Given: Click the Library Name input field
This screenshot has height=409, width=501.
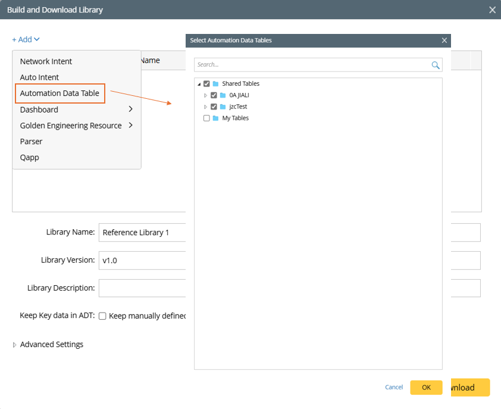Looking at the screenshot, I should tap(143, 232).
